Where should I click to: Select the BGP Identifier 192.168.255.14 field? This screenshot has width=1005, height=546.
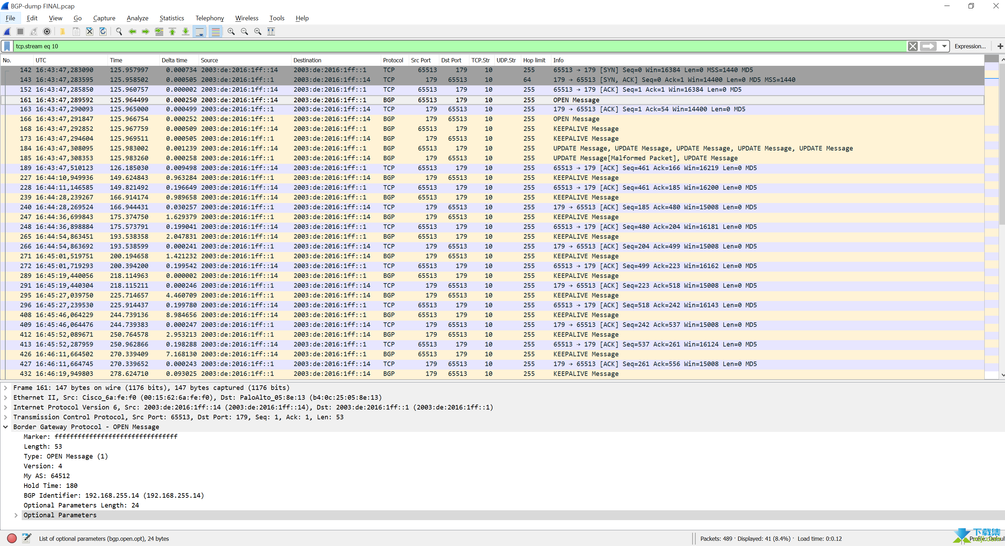point(114,495)
